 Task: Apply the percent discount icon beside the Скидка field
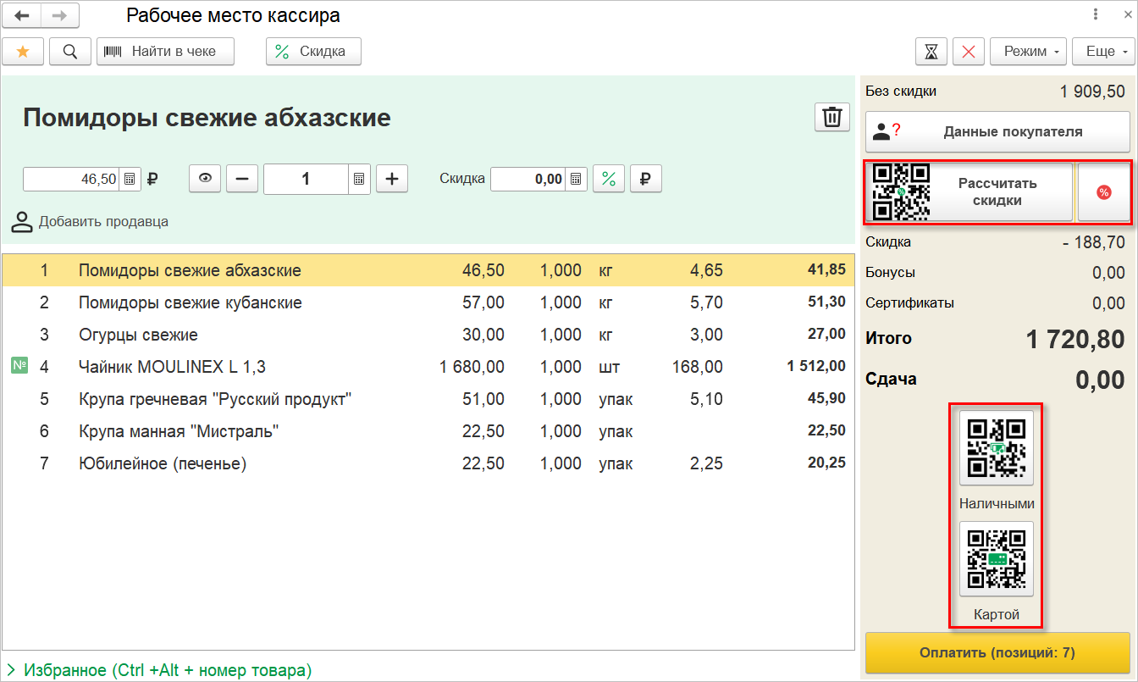tap(608, 179)
